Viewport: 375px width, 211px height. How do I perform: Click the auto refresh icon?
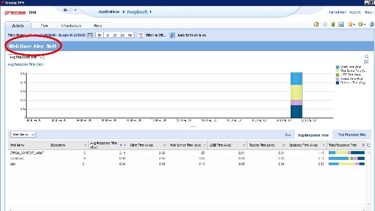tap(172, 35)
